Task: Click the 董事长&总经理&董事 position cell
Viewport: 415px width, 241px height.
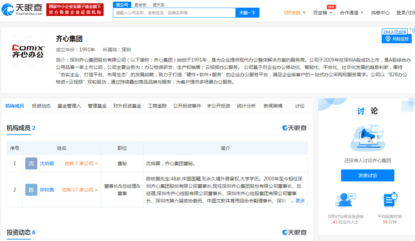Action: [x=122, y=190]
